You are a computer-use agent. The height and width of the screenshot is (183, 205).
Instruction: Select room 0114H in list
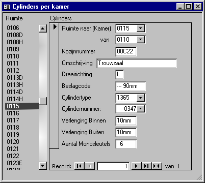(x=22, y=99)
